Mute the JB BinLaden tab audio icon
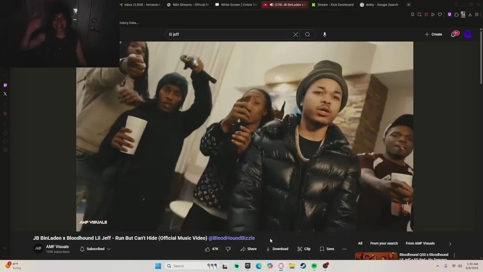 coord(271,5)
